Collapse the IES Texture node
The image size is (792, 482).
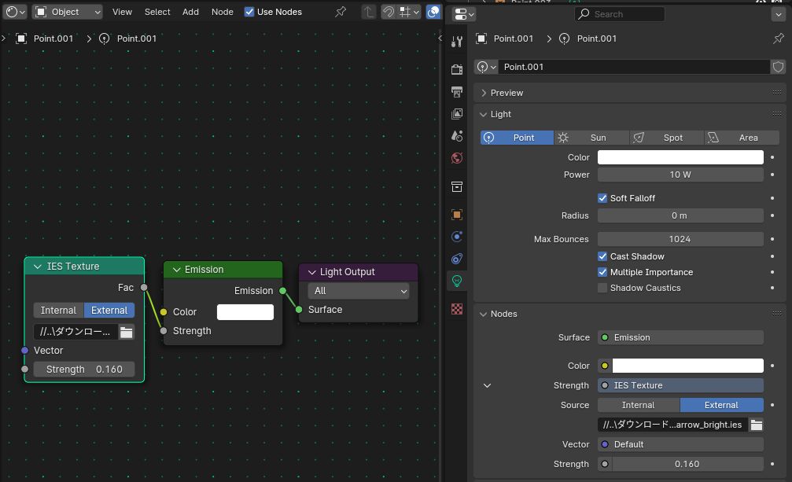[37, 267]
